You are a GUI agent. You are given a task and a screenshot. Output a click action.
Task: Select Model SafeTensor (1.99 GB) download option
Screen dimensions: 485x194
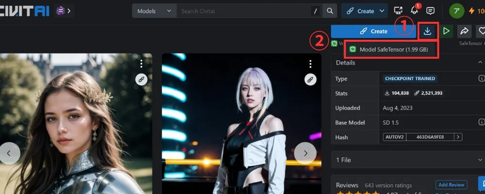pyautogui.click(x=393, y=49)
